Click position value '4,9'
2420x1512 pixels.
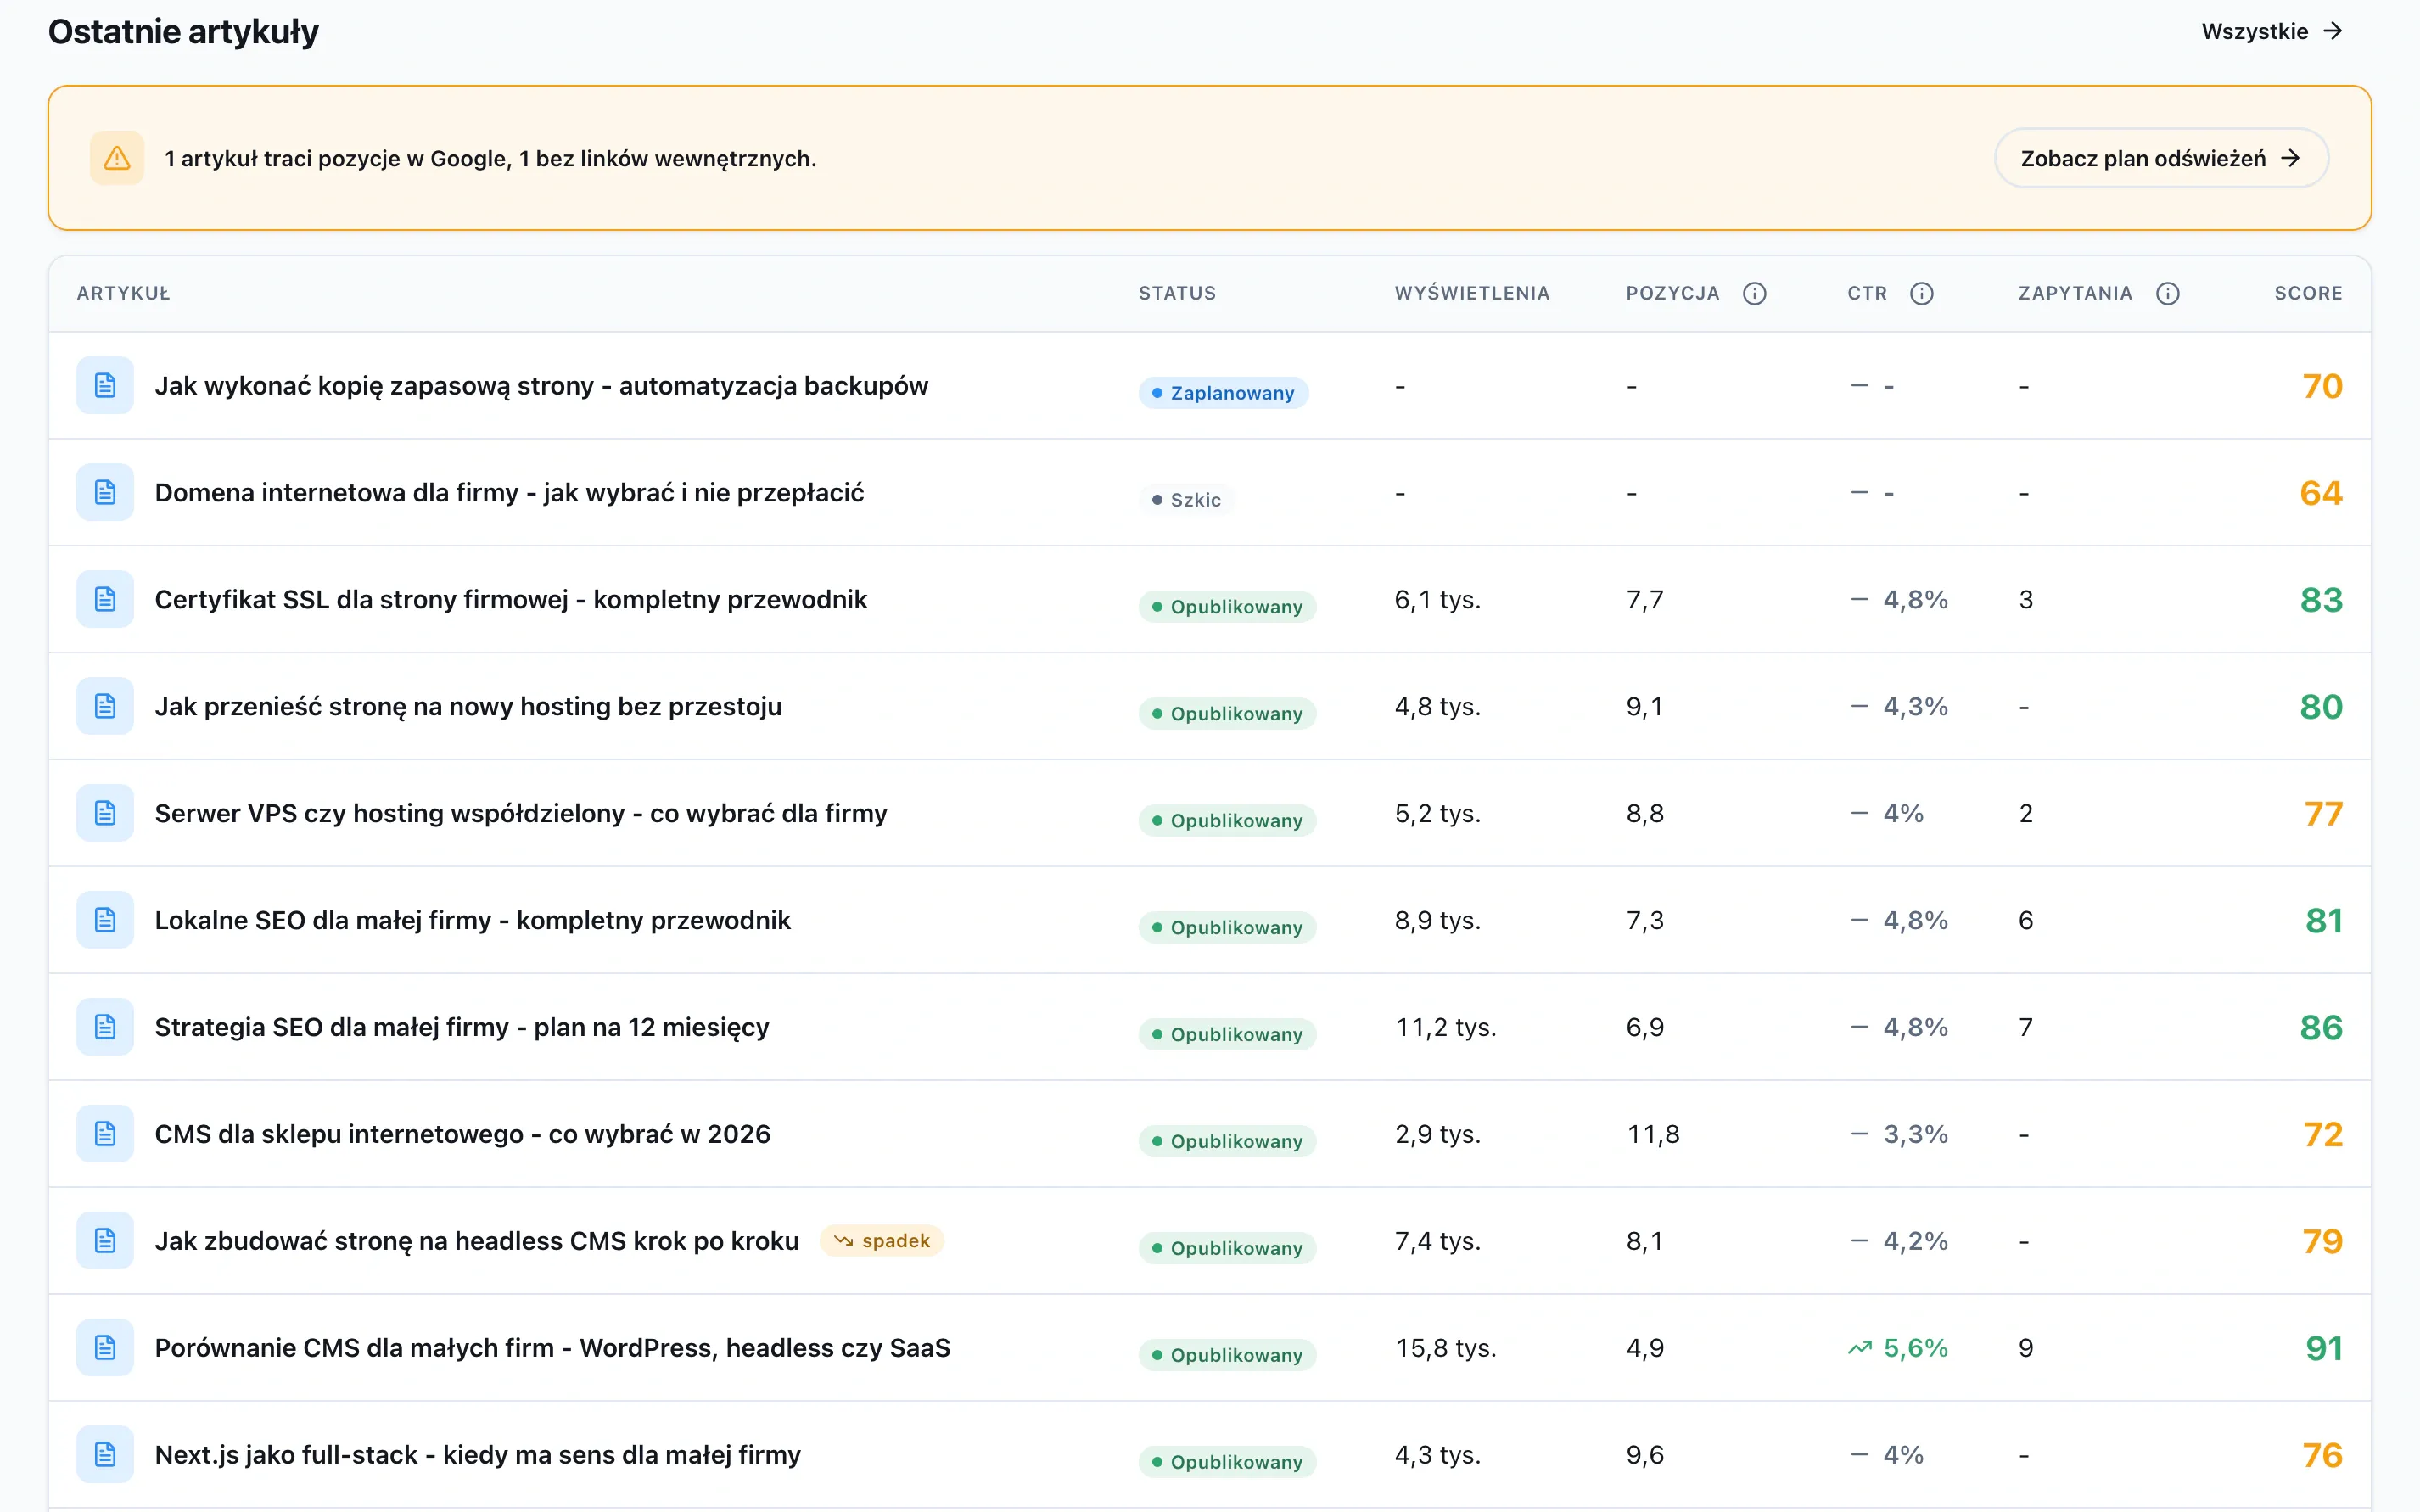(1645, 1348)
